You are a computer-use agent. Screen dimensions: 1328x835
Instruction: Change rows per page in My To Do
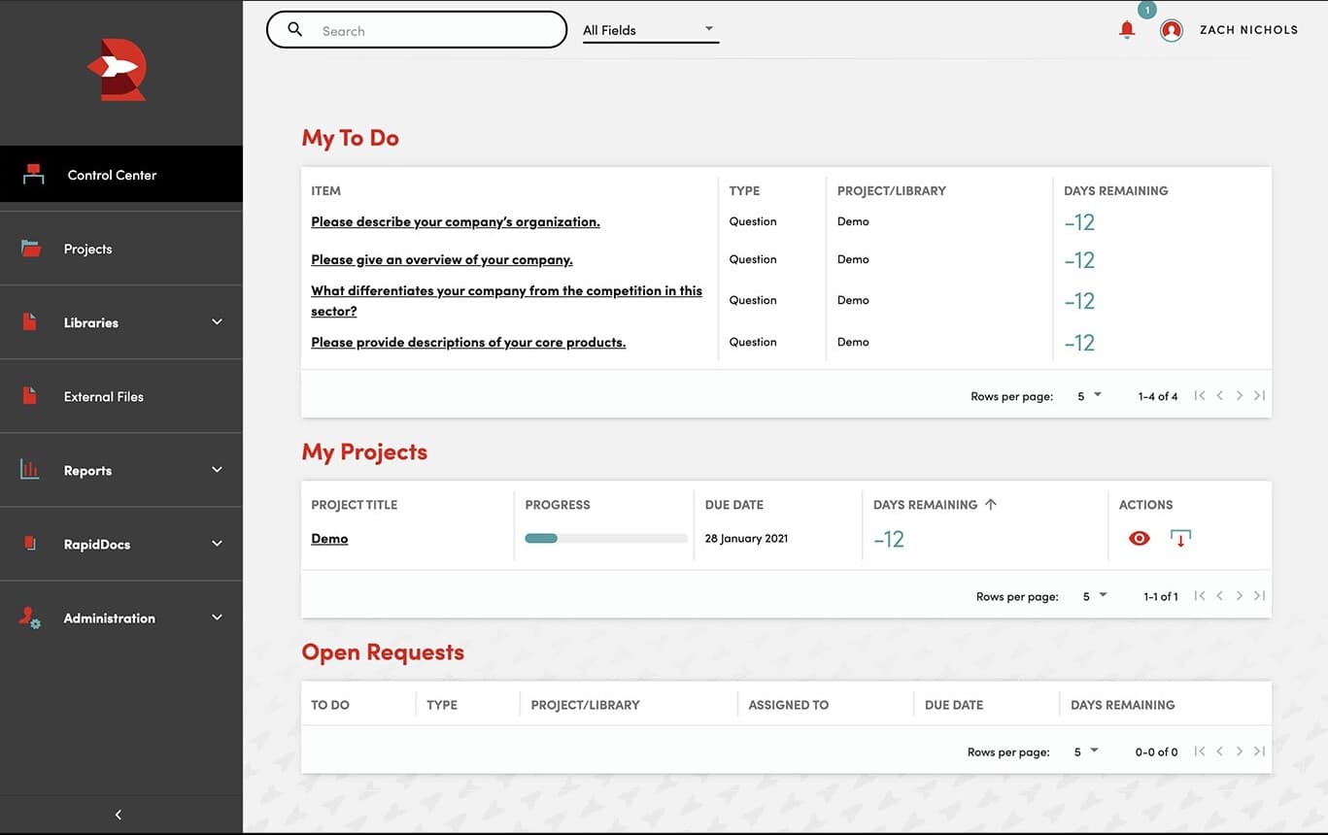click(x=1089, y=396)
